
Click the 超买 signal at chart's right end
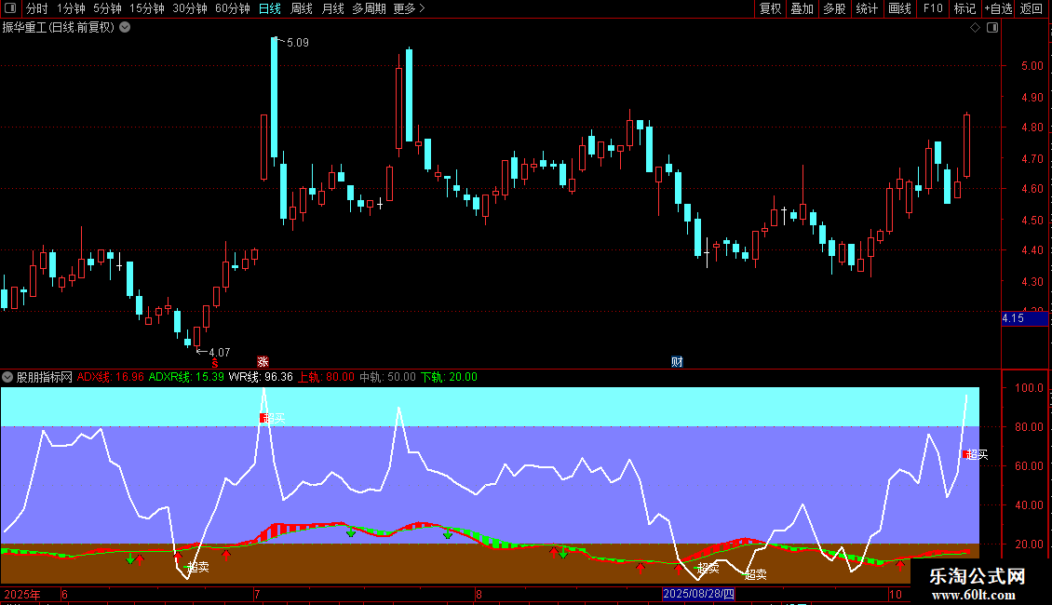976,455
